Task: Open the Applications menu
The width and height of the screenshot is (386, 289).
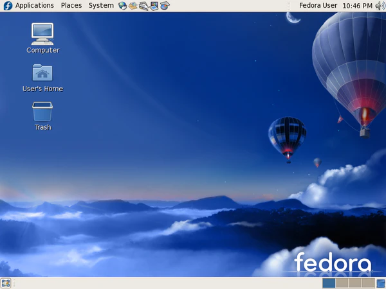Action: coord(34,6)
